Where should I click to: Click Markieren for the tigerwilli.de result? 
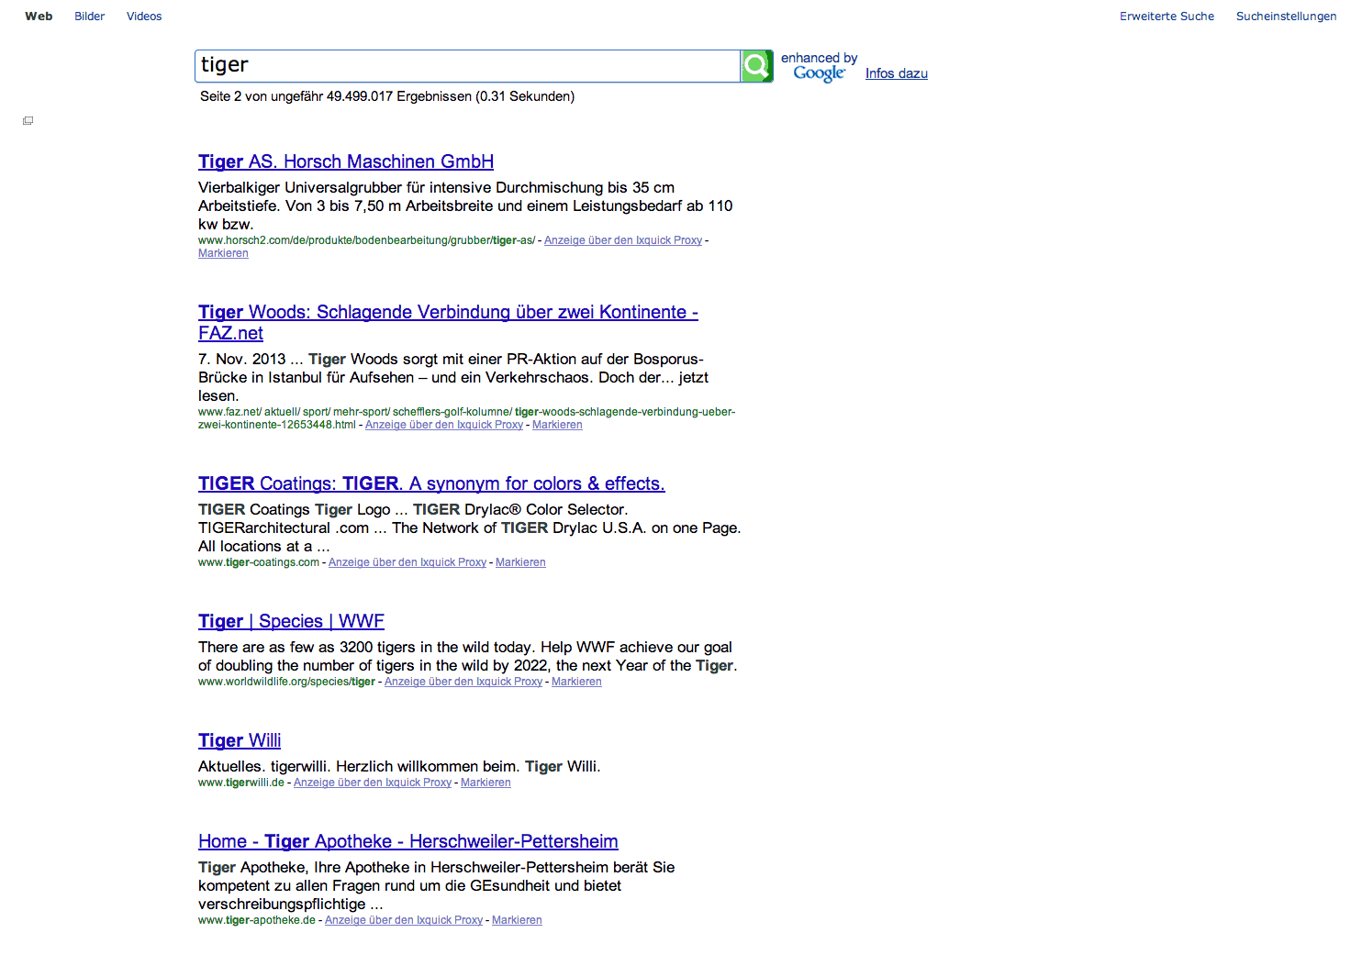pos(486,783)
